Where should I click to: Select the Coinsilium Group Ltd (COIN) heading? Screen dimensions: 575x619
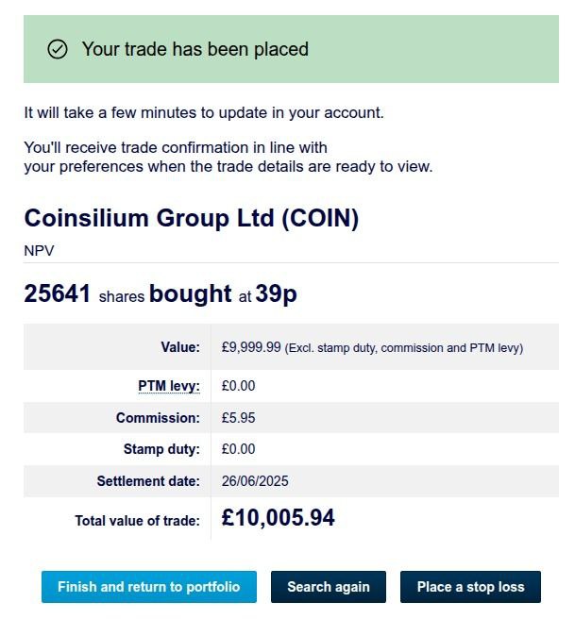[x=191, y=218]
